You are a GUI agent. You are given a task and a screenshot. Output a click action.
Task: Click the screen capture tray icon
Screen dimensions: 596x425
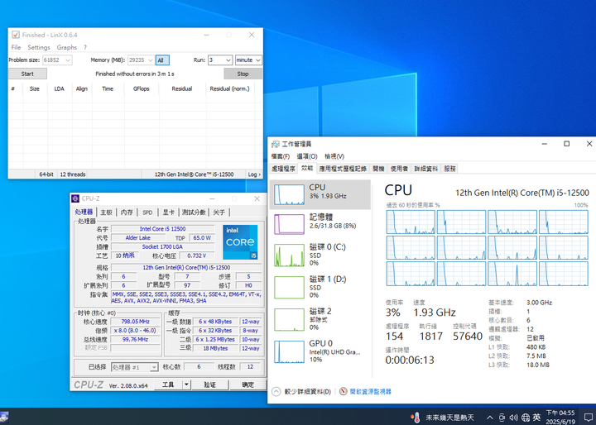[502, 418]
